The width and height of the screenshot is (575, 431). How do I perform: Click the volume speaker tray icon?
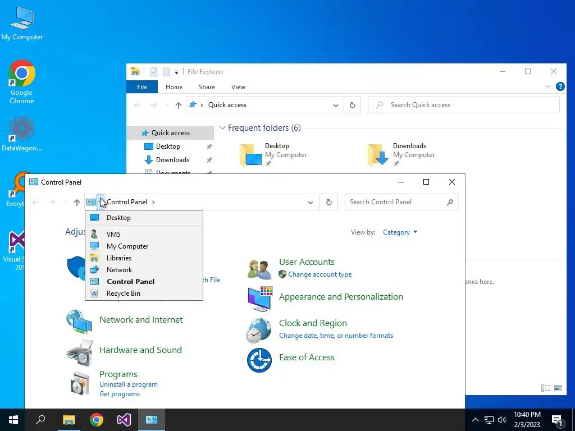pos(502,420)
